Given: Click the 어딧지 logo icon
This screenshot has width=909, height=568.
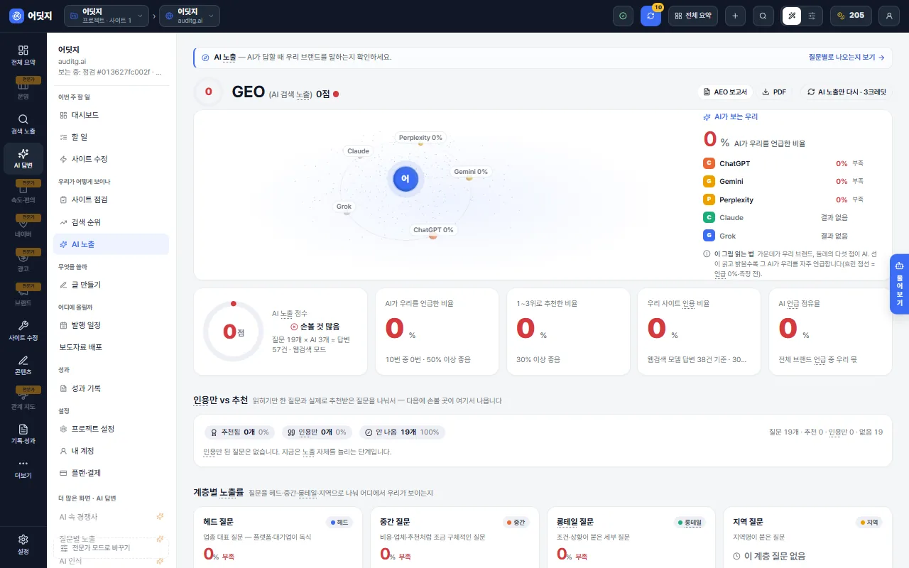Looking at the screenshot, I should tap(16, 16).
